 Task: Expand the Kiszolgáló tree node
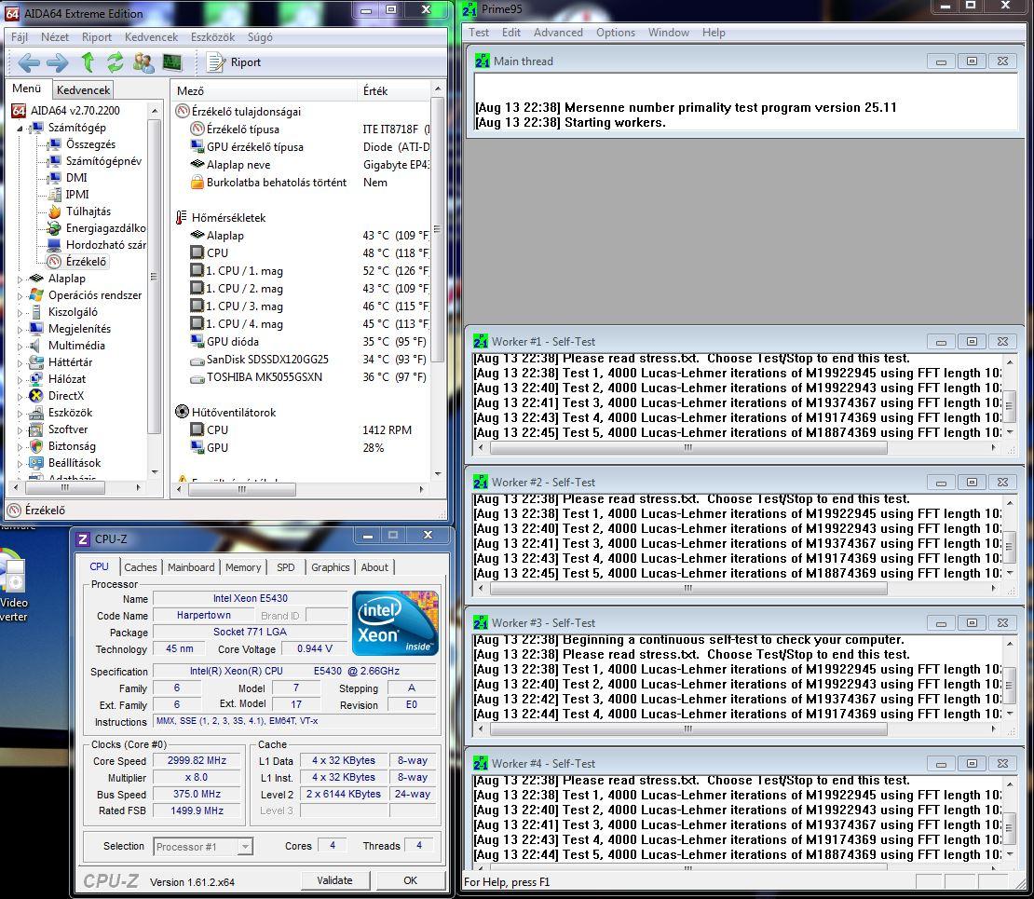[20, 313]
